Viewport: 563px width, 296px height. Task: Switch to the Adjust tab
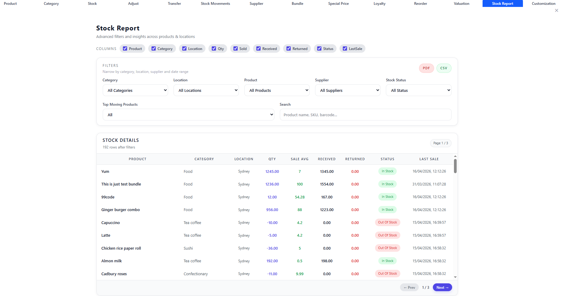(133, 4)
